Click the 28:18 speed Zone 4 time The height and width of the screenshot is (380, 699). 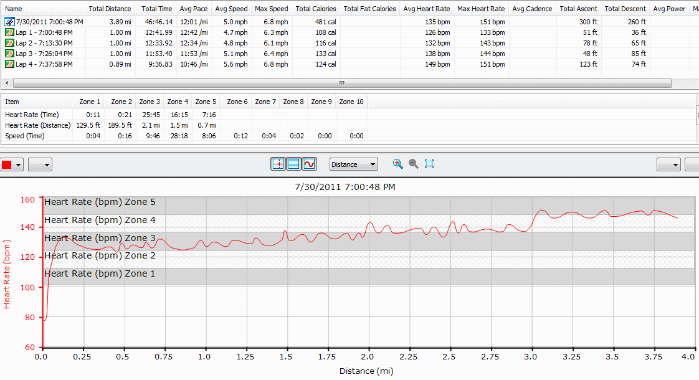coord(179,136)
